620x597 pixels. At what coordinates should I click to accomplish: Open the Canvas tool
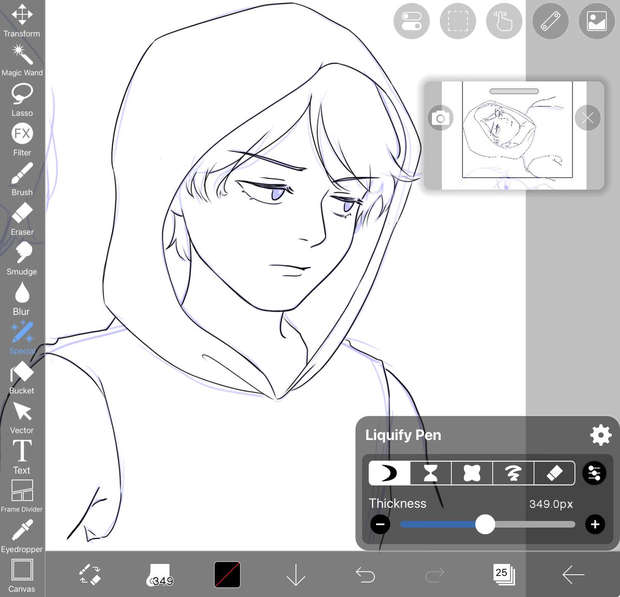pyautogui.click(x=22, y=576)
